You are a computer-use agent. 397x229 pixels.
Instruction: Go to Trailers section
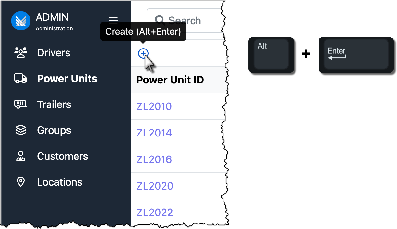[54, 104]
